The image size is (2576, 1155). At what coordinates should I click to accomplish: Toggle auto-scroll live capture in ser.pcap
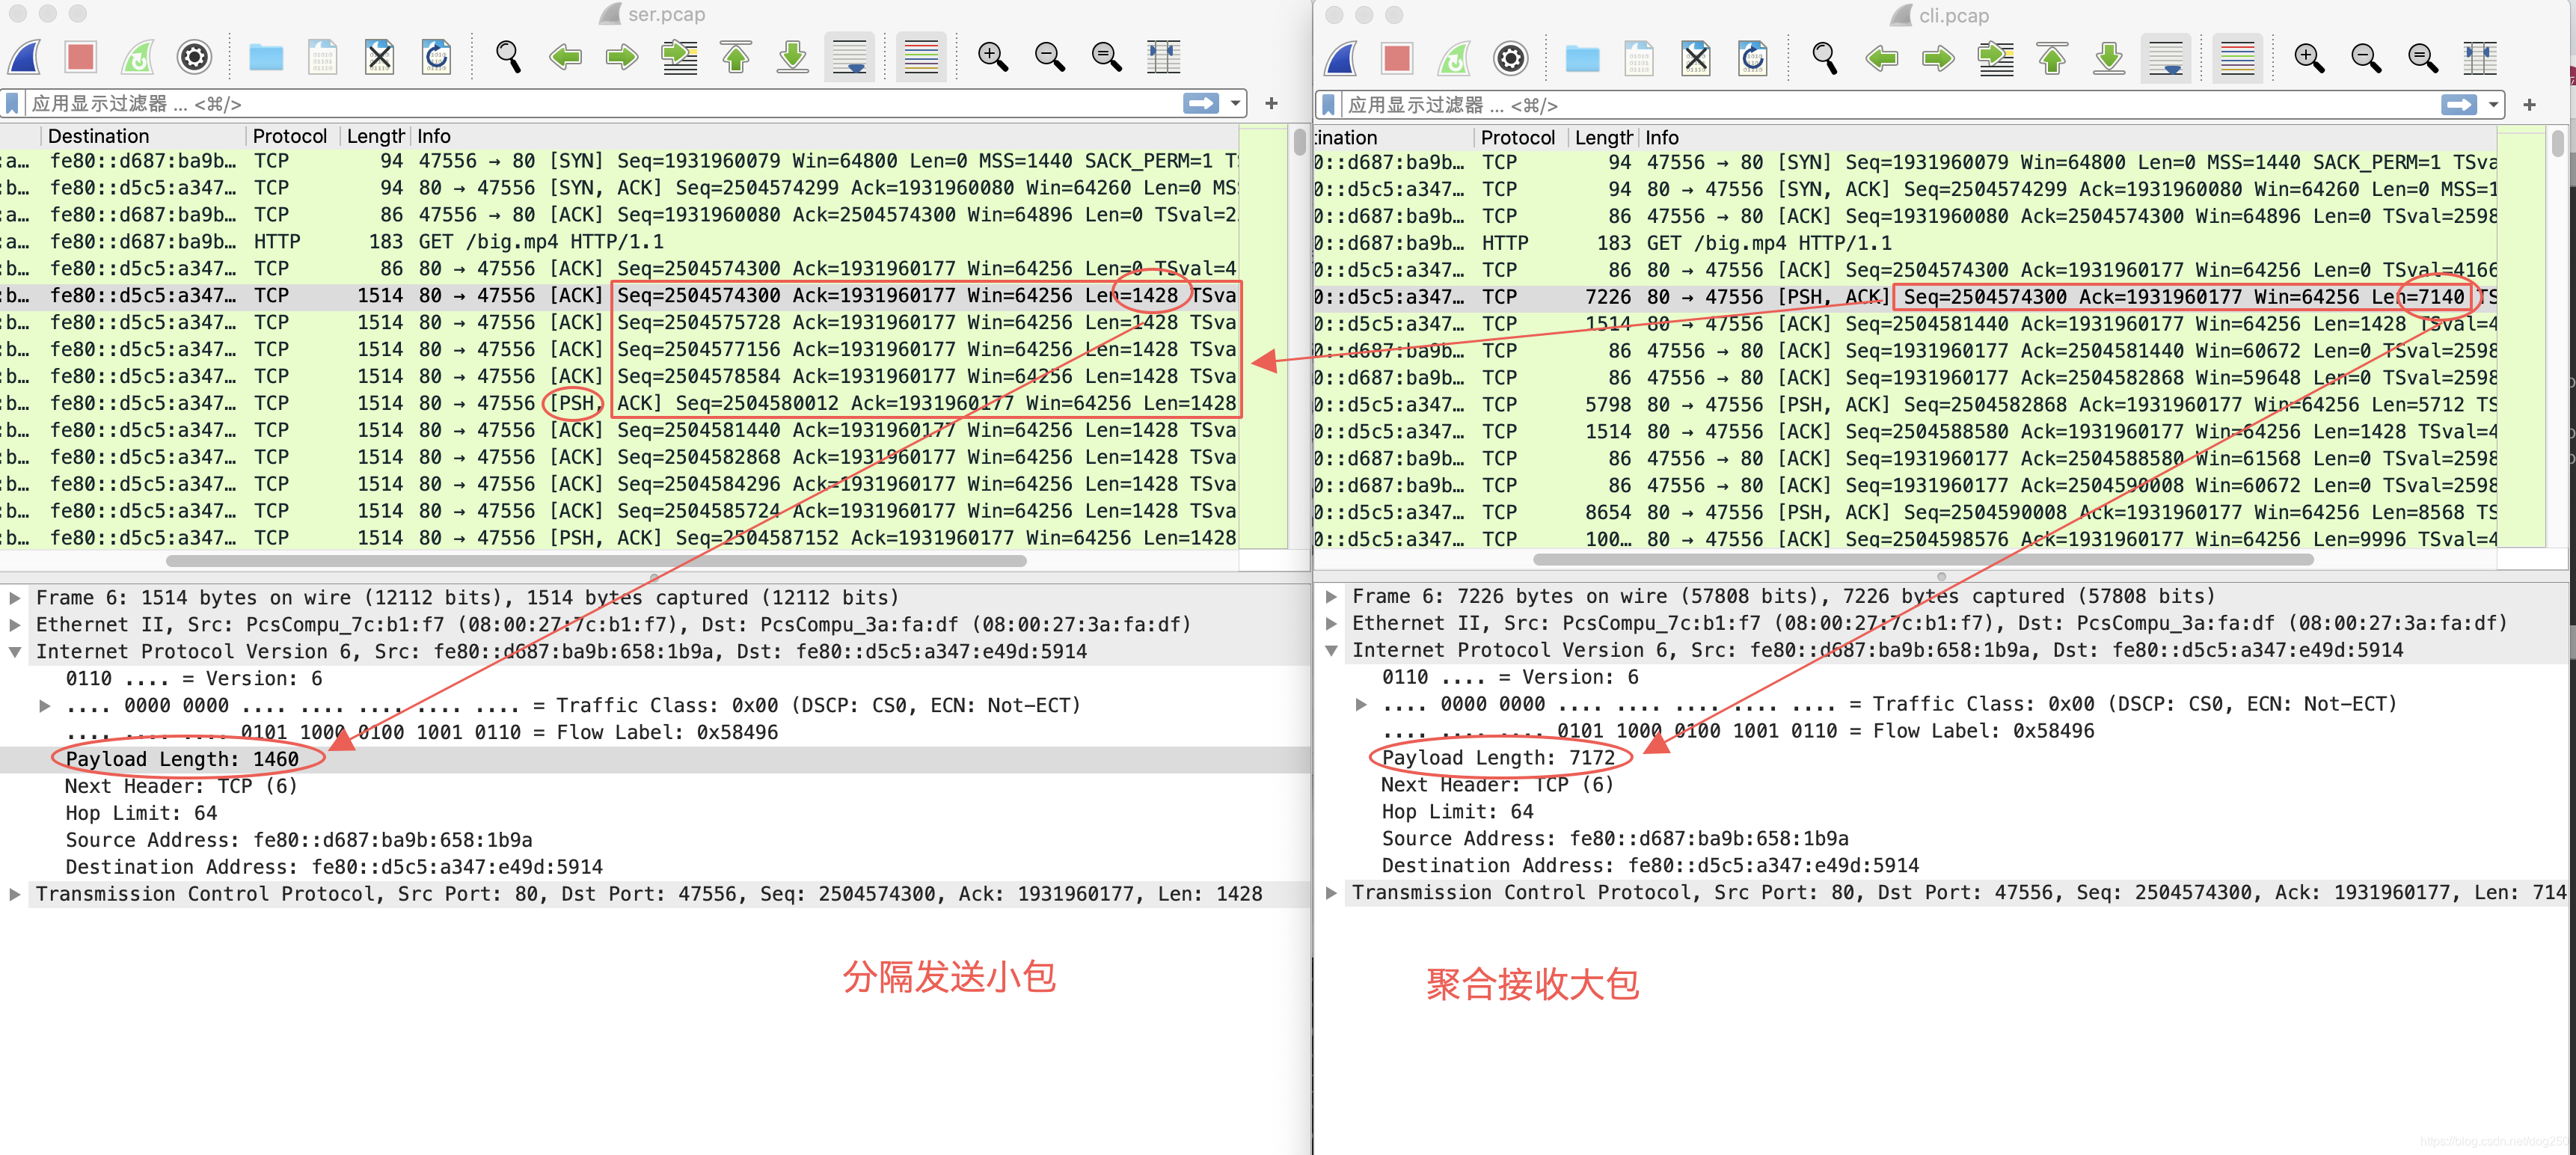click(850, 57)
